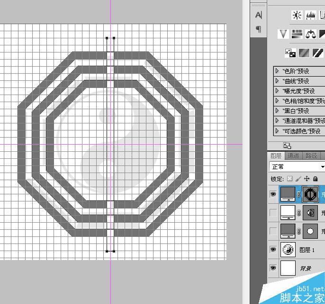
Task: Click the expanded view icon below the presets list
Action: [287, 146]
